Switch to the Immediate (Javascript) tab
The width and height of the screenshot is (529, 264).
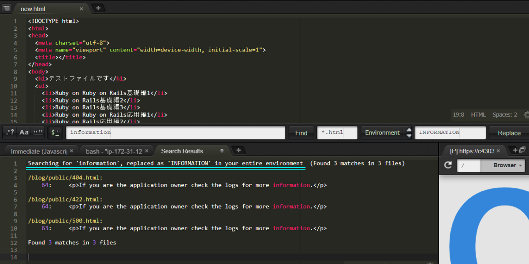pyautogui.click(x=39, y=151)
